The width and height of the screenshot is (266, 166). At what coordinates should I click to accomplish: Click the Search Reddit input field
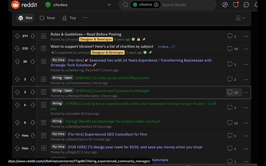[x=183, y=5]
